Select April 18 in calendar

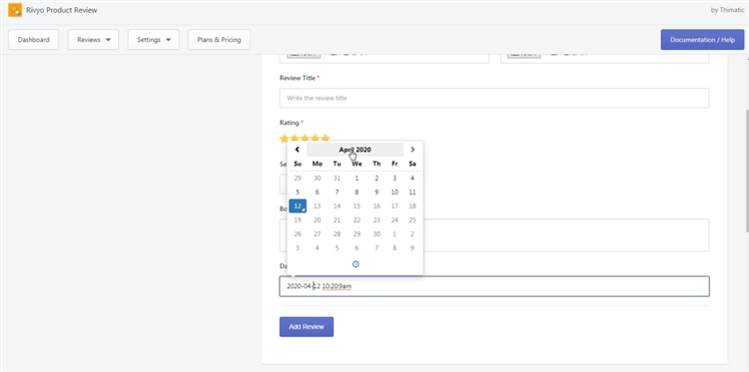(x=412, y=206)
